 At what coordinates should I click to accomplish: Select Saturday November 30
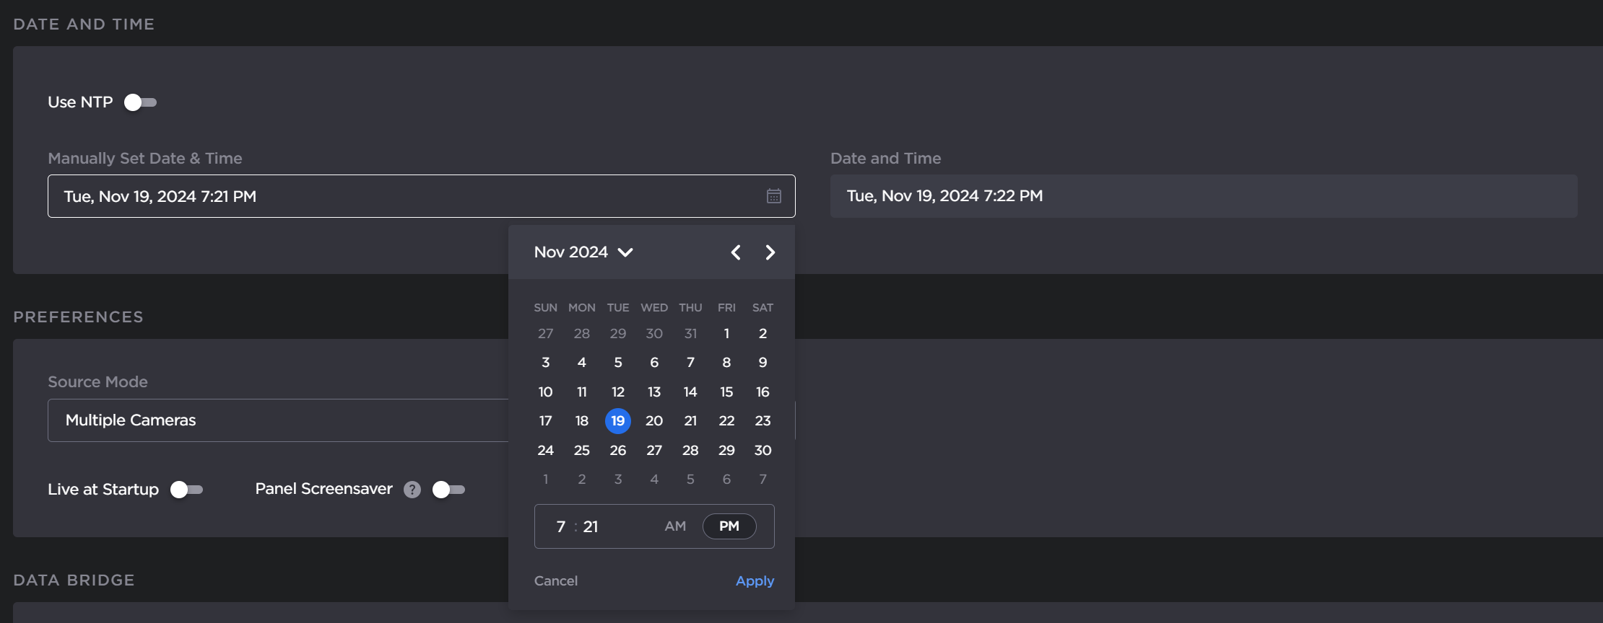point(763,451)
